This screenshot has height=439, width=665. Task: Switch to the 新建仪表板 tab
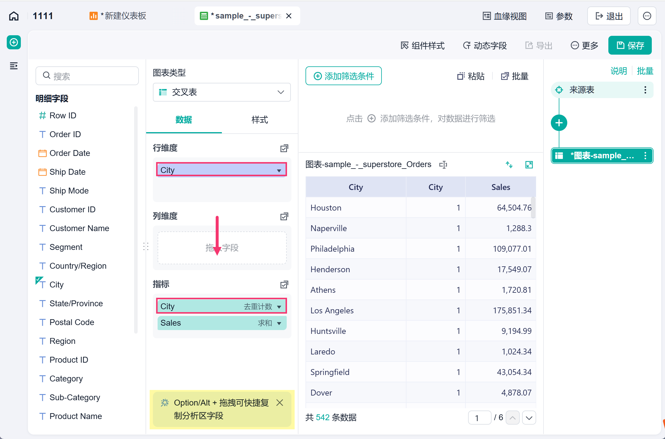[118, 16]
